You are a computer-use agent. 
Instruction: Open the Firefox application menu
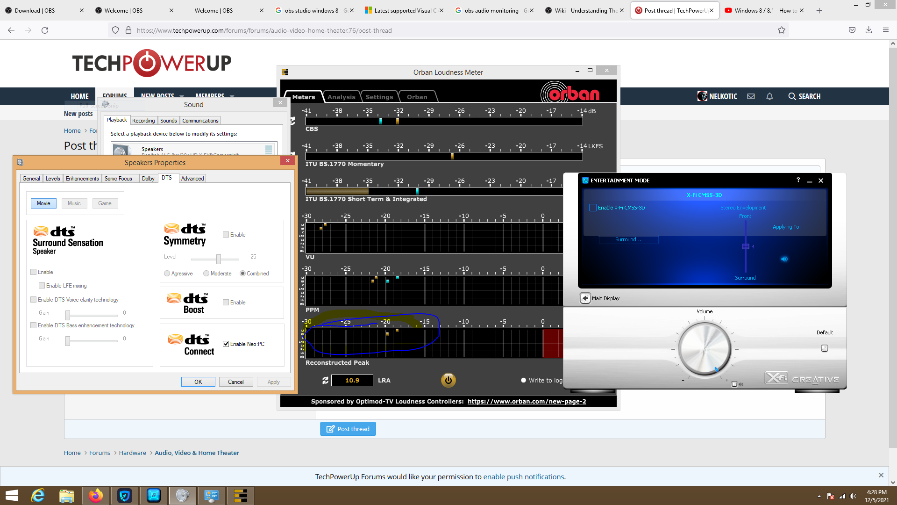pos(885,30)
